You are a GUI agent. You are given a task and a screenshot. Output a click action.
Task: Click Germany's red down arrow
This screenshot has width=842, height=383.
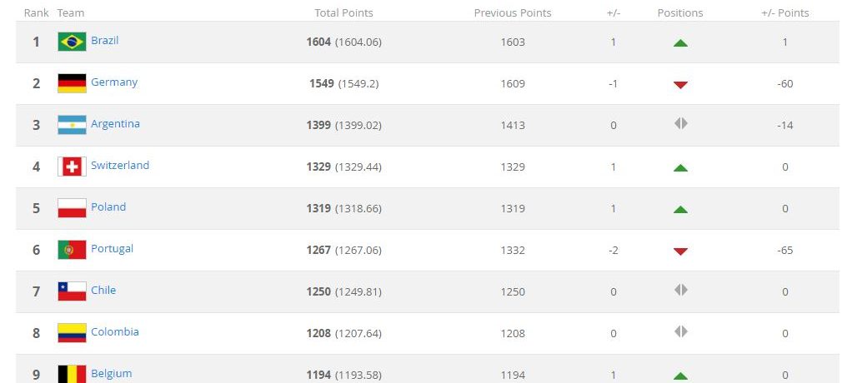point(680,84)
